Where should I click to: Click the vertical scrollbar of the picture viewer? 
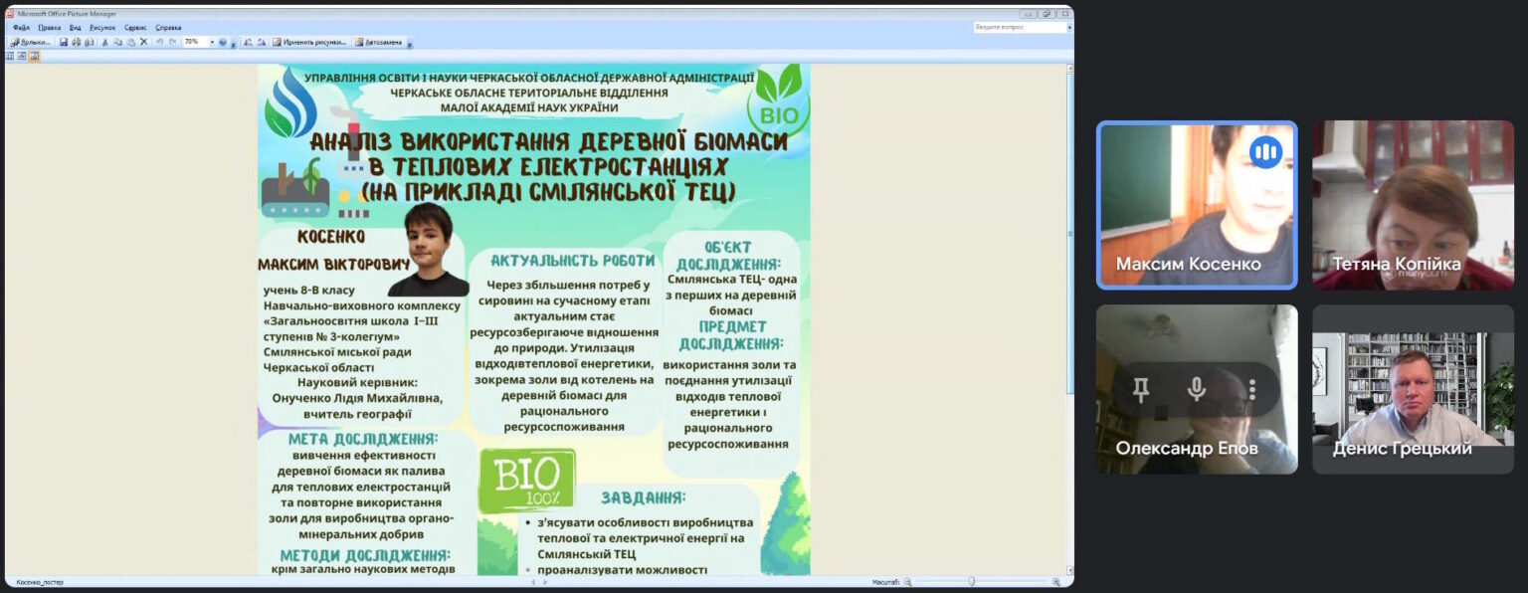click(1070, 318)
